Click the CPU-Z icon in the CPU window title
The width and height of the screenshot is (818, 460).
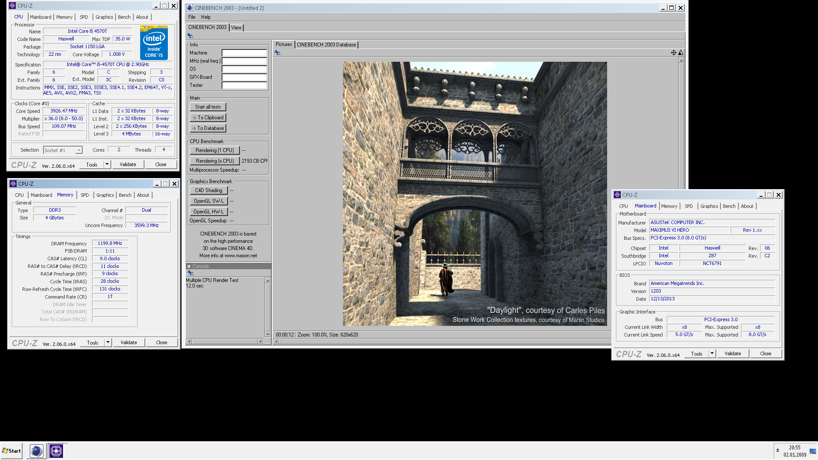point(12,6)
